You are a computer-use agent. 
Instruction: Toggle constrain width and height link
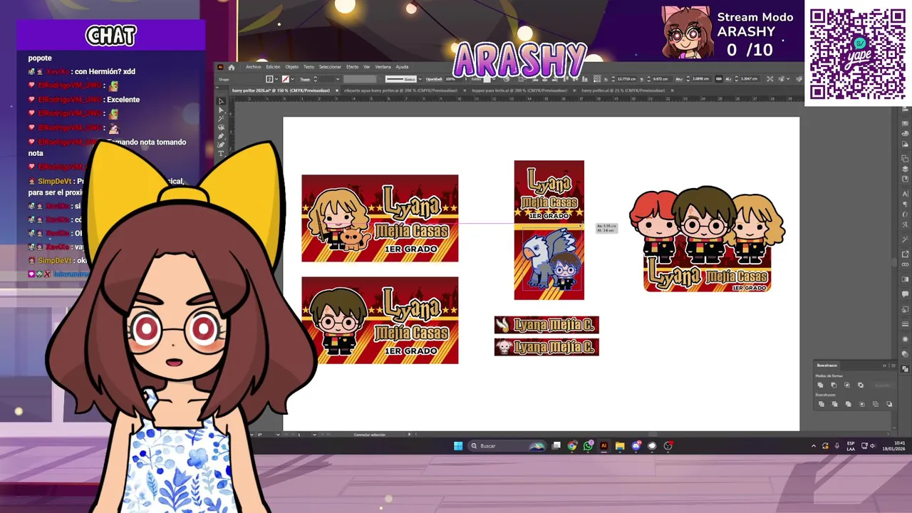click(718, 78)
